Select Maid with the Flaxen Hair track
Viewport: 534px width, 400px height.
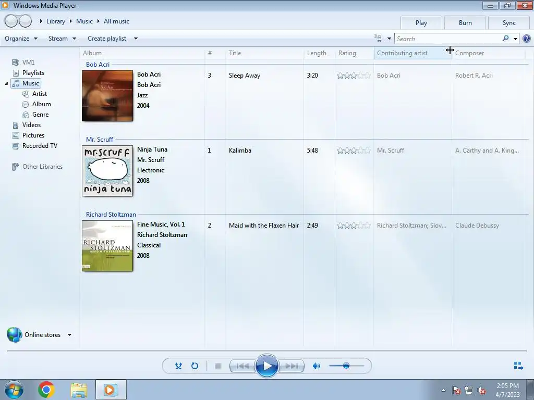[x=264, y=226]
